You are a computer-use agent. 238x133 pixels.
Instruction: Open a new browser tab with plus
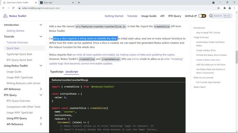pyautogui.click(x=79, y=3)
